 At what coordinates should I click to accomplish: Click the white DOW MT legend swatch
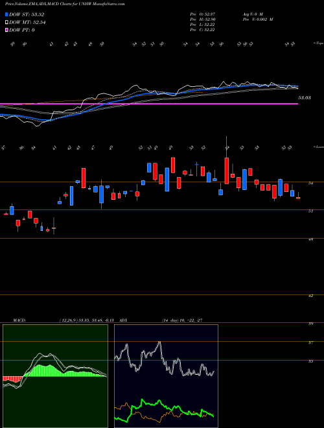[6, 23]
